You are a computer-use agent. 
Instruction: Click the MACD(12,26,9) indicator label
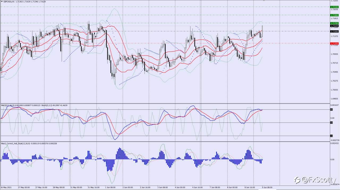click(8, 105)
